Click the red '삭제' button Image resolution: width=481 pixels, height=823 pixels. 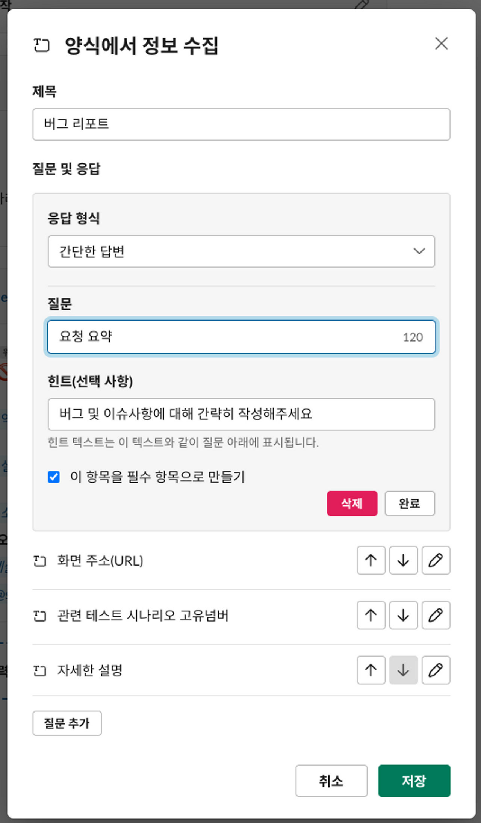(x=352, y=503)
